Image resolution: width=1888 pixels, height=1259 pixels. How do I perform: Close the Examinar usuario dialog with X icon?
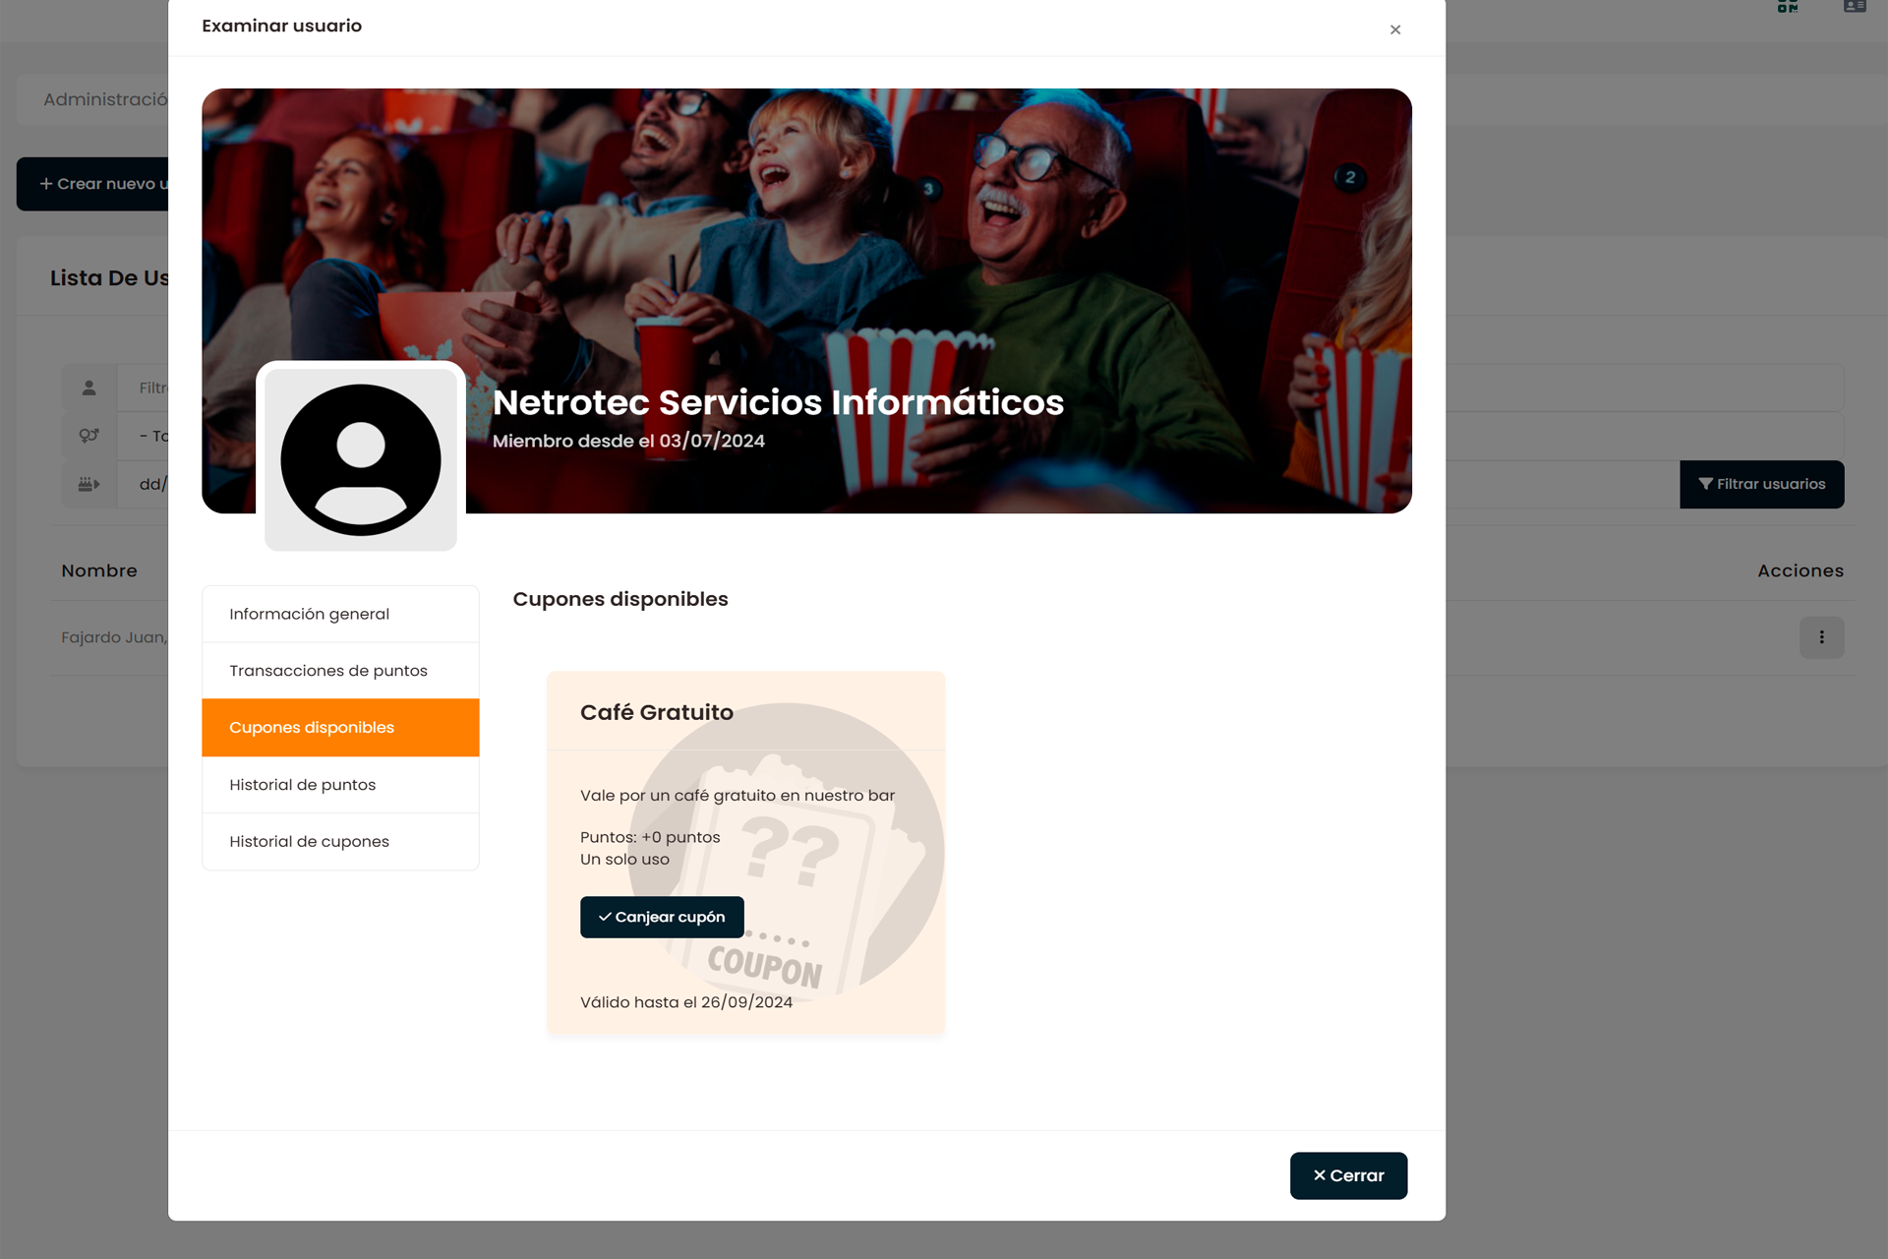click(1394, 30)
